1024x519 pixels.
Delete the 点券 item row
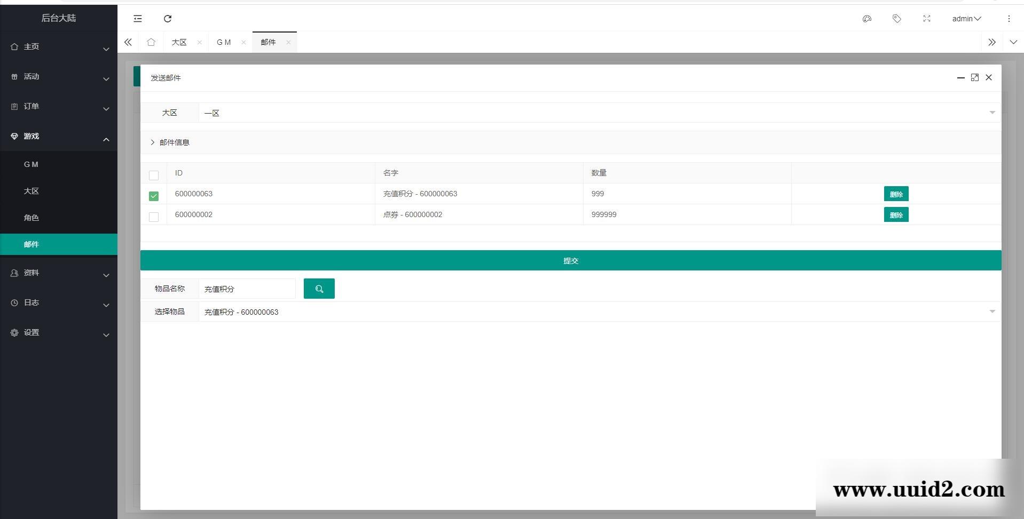pyautogui.click(x=895, y=214)
